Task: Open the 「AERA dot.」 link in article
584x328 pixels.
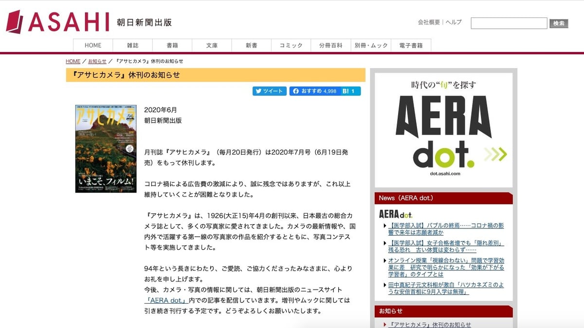Action: pyautogui.click(x=166, y=300)
